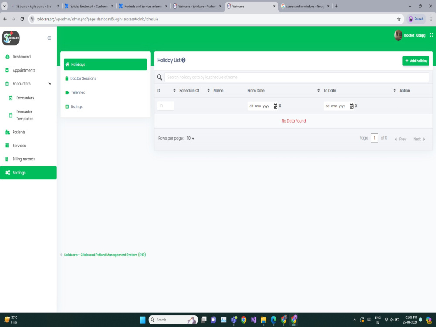Screen dimensions: 436x327
Task: Collapse the sidebar with hamburger icon
Action: click(49, 38)
